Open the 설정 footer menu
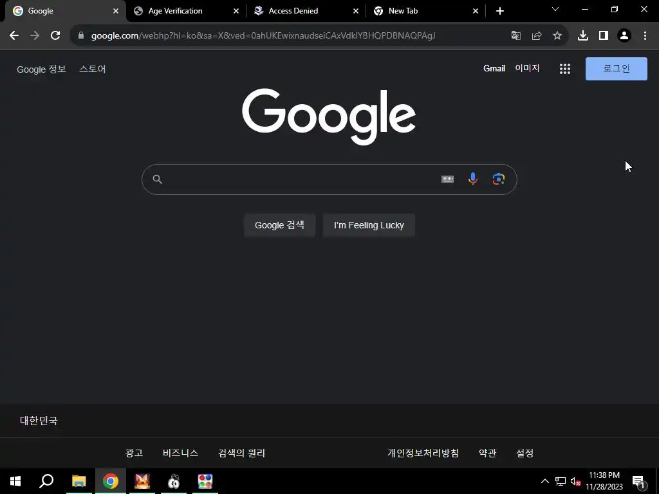Image resolution: width=659 pixels, height=494 pixels. pos(524,453)
